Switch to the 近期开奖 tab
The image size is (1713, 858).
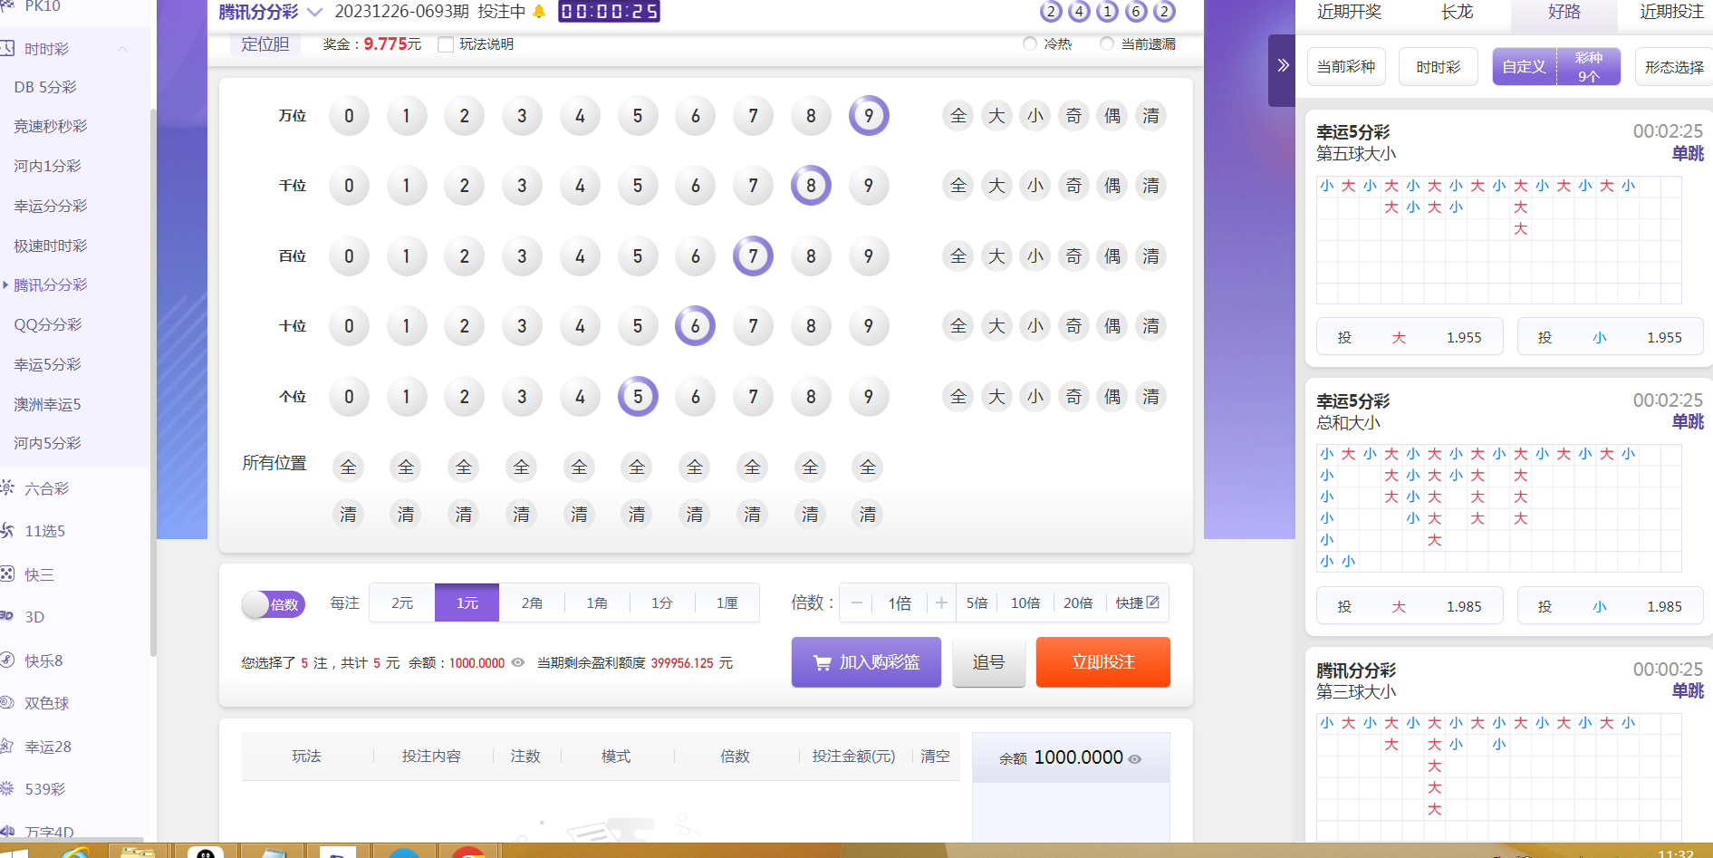coord(1349,12)
